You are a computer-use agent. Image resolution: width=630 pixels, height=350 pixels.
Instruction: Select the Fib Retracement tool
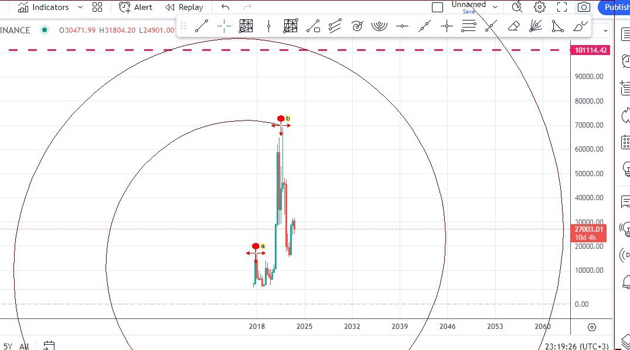point(468,26)
